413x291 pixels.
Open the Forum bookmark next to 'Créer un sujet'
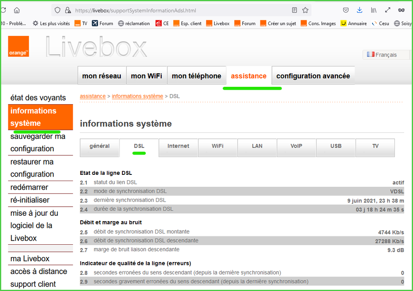point(245,24)
